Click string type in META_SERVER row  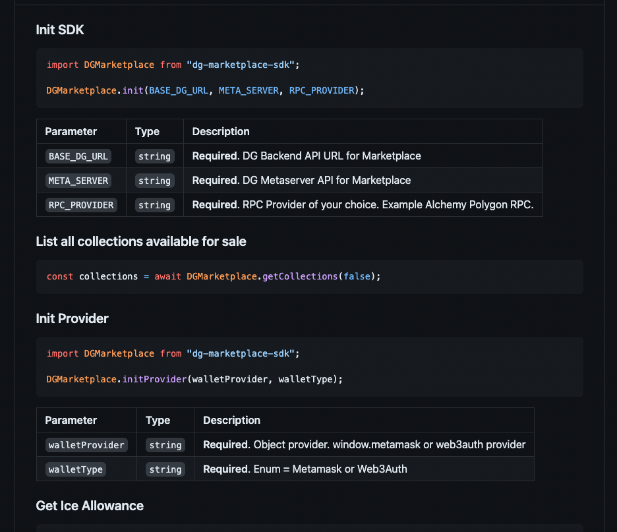click(x=155, y=181)
